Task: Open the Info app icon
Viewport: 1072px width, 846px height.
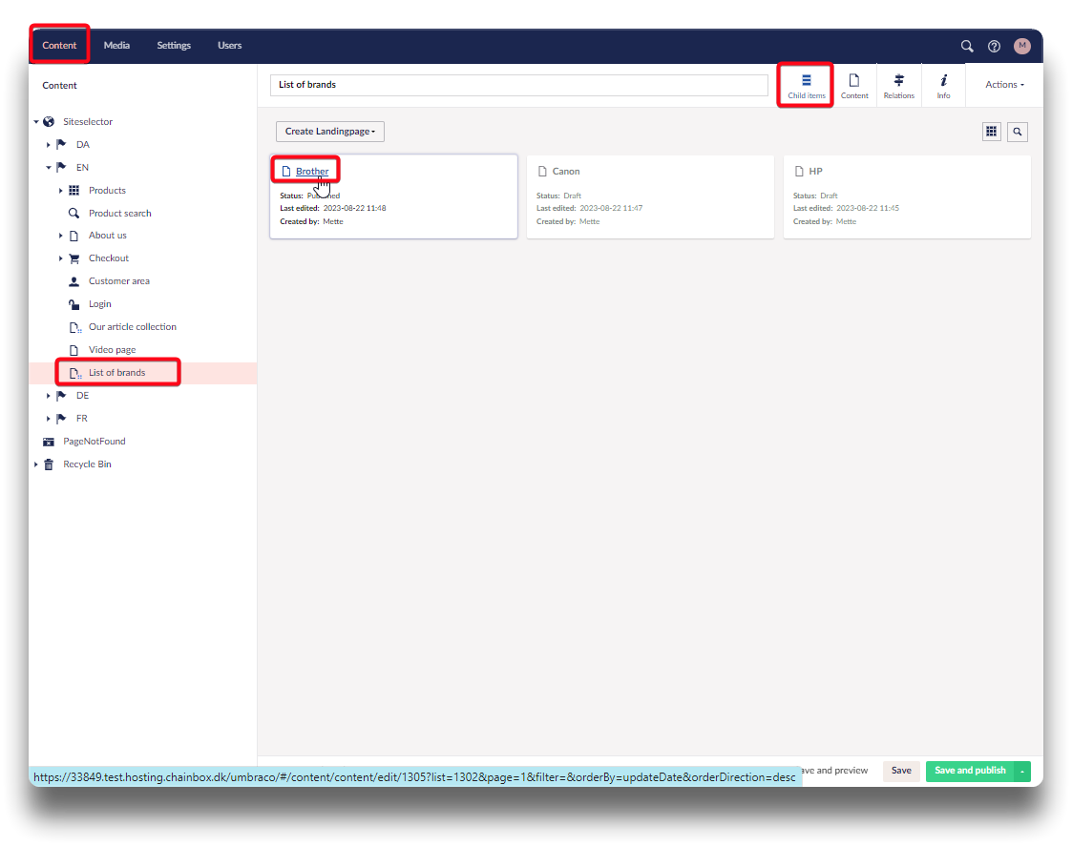Action: 943,85
